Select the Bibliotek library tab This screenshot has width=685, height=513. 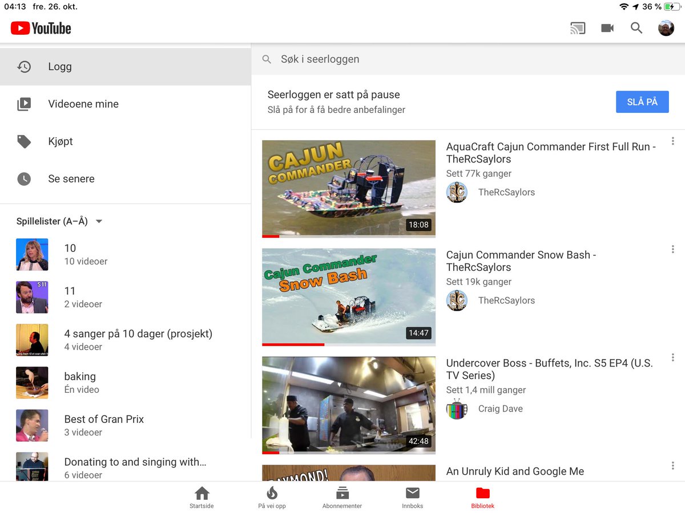[x=483, y=497]
